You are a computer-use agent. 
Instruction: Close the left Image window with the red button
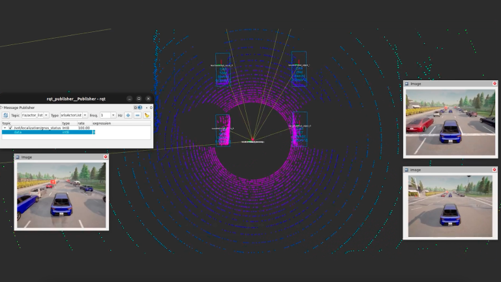click(x=106, y=157)
